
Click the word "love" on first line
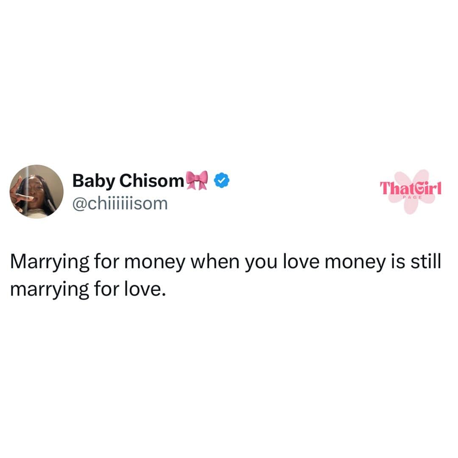coord(301,261)
